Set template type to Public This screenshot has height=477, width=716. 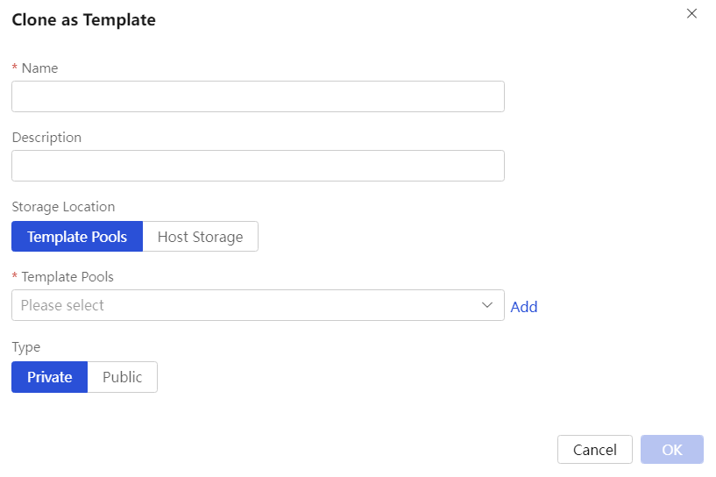point(123,377)
